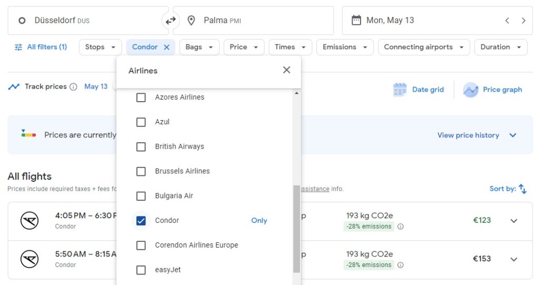
Task: Click the swap origin and destination icon
Action: 171,21
